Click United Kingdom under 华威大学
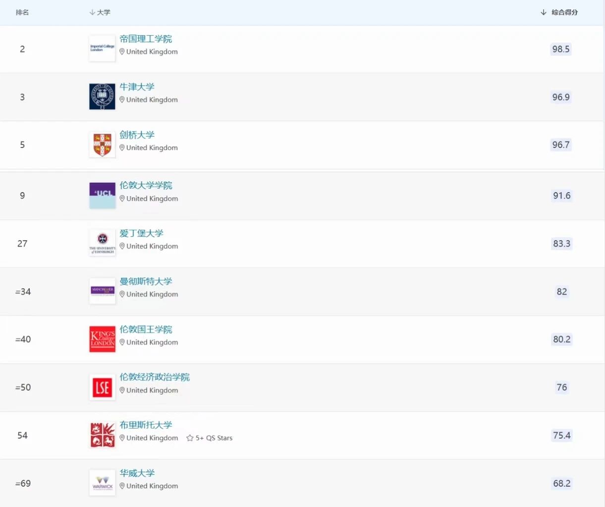The width and height of the screenshot is (605, 507). click(152, 486)
